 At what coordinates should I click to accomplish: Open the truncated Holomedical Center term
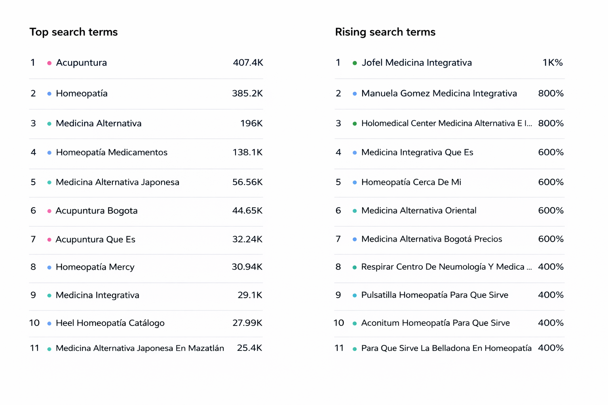coord(446,123)
